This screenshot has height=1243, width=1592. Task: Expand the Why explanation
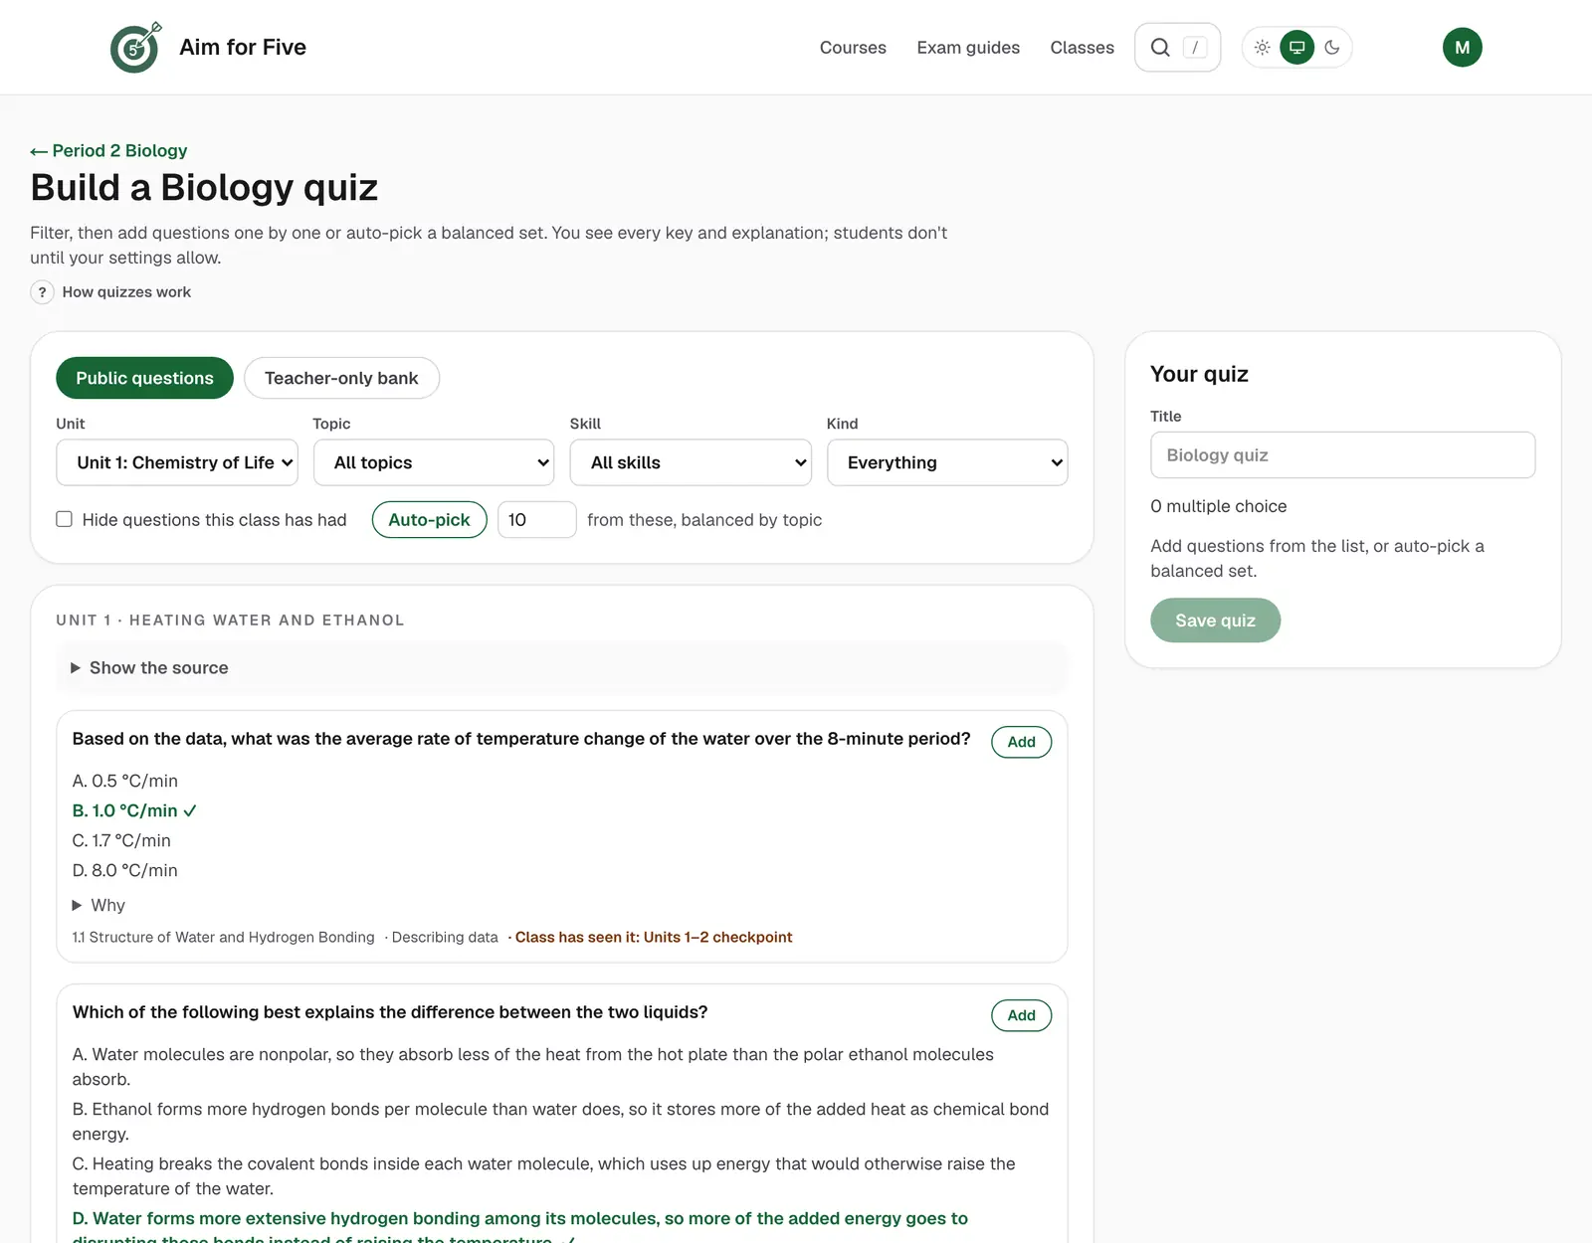(x=99, y=905)
